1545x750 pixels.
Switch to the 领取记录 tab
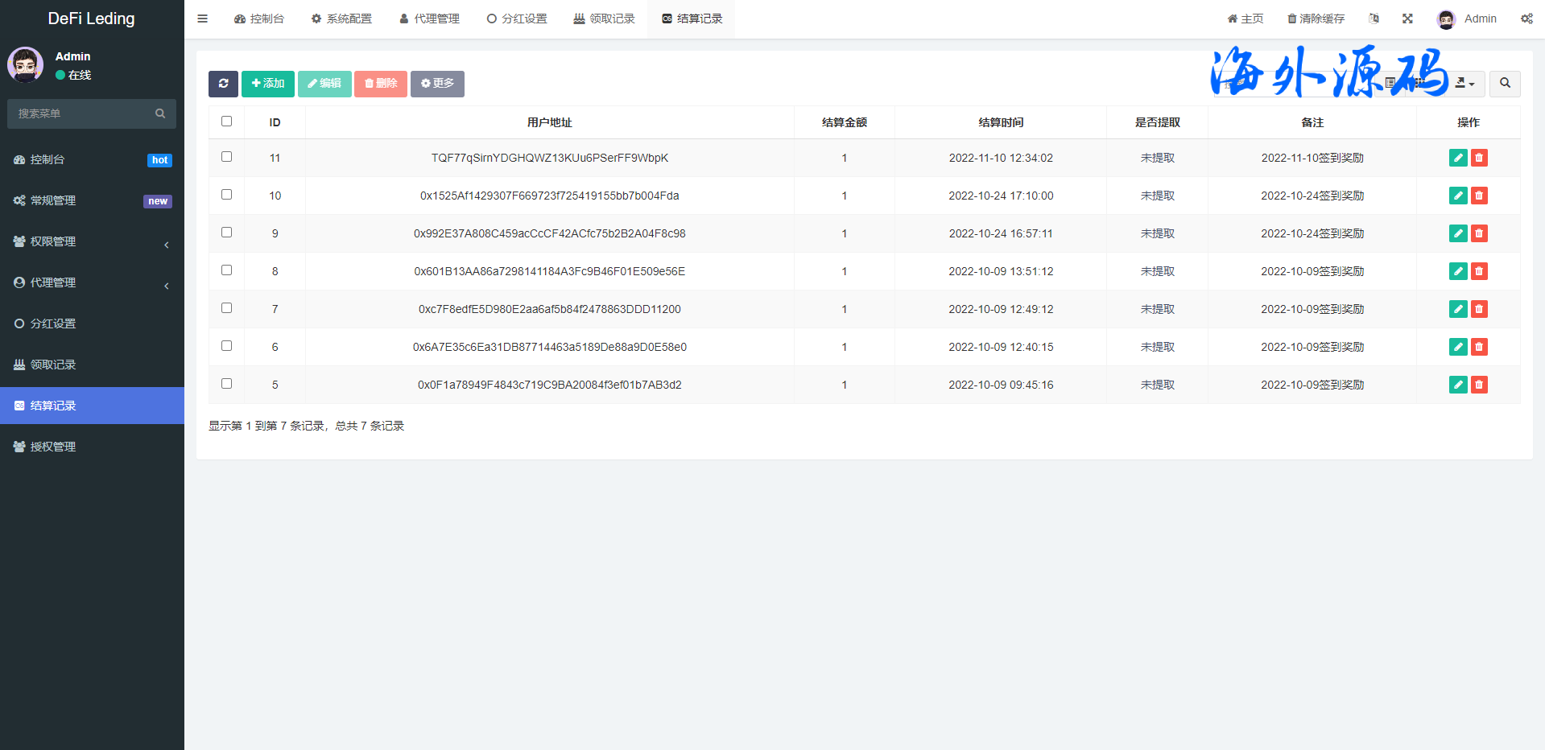(x=604, y=19)
